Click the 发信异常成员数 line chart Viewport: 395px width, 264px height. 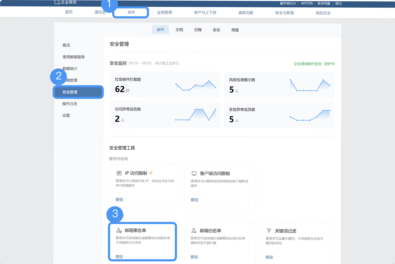(x=310, y=115)
